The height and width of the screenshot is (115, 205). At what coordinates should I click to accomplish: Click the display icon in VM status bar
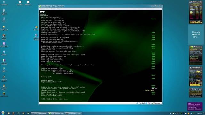[x=149, y=103]
